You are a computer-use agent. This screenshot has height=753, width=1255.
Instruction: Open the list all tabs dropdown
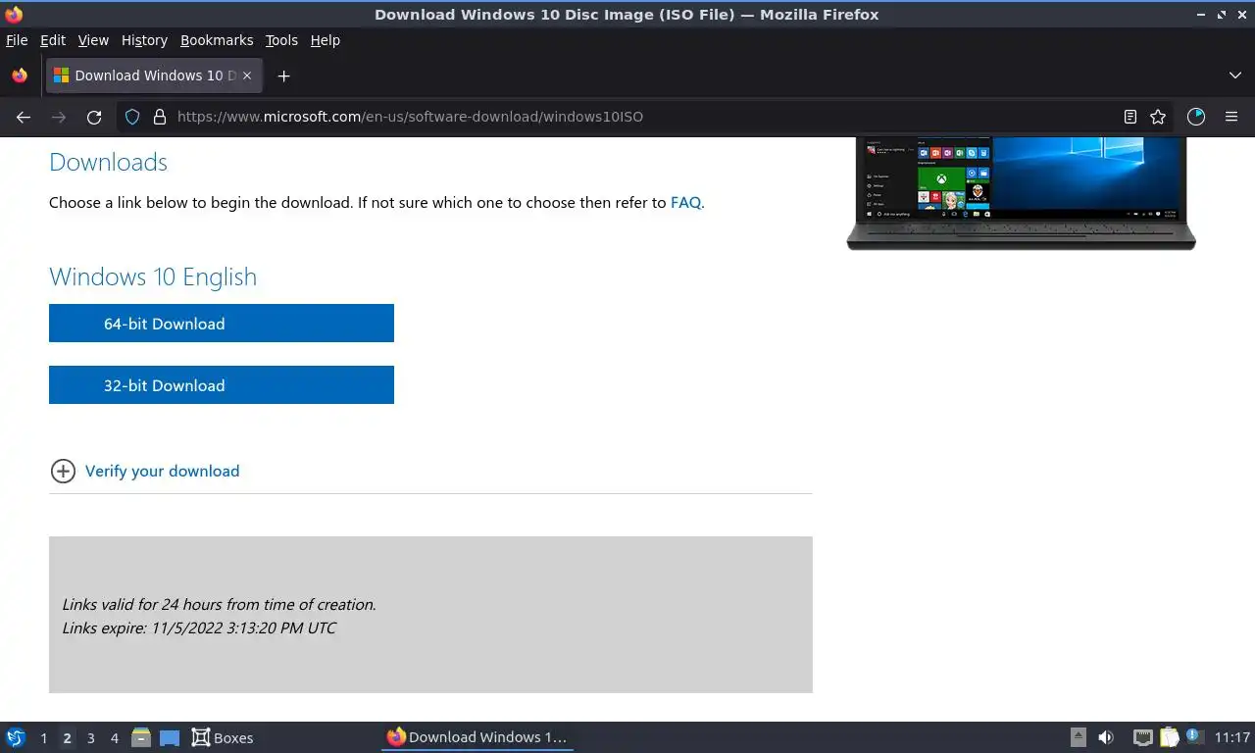point(1235,75)
